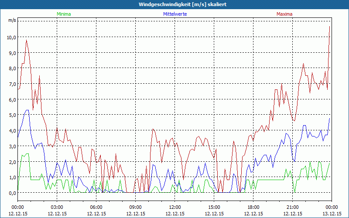Click the 06:00 time axis label
The width and height of the screenshot is (349, 218).
tap(96, 208)
